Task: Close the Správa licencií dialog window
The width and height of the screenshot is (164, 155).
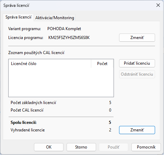Action: 158,5
